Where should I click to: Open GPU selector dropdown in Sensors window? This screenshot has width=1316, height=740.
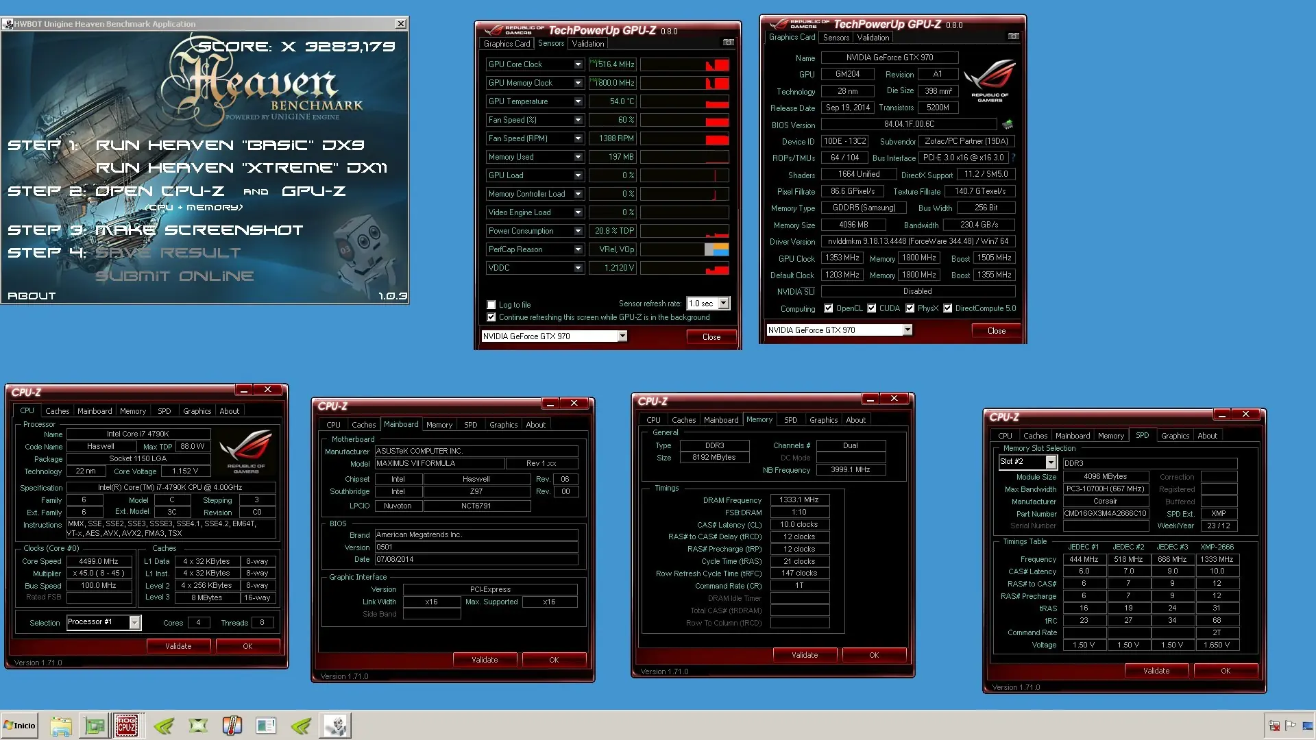click(x=622, y=336)
